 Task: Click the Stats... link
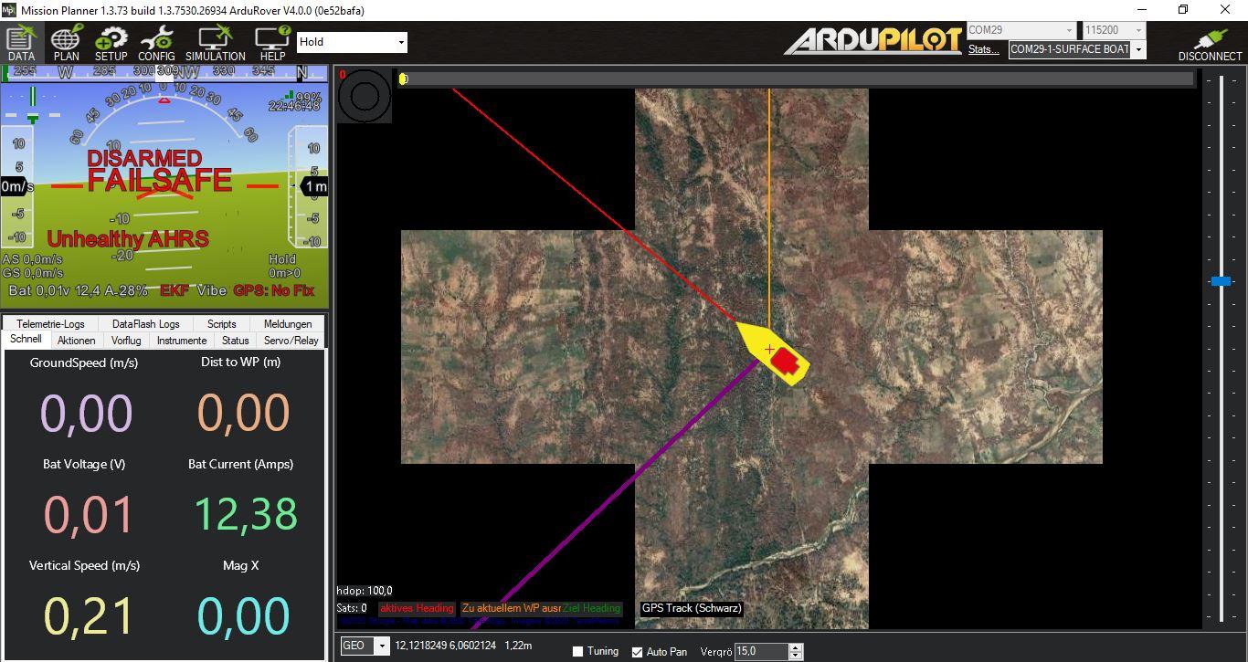(x=983, y=49)
